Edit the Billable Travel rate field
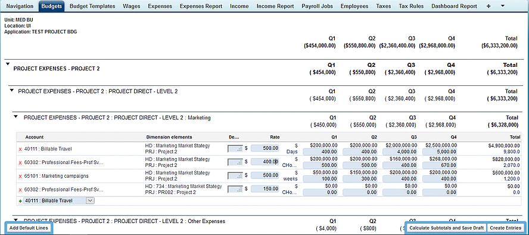This screenshot has height=235, width=529. click(265, 149)
